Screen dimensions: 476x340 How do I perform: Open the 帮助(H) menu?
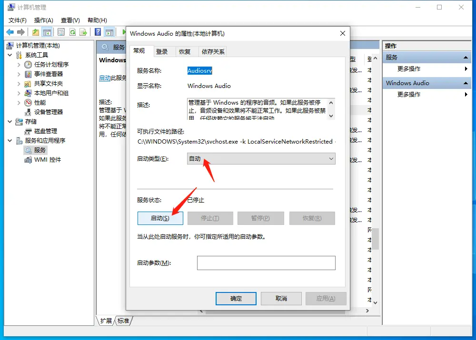97,20
